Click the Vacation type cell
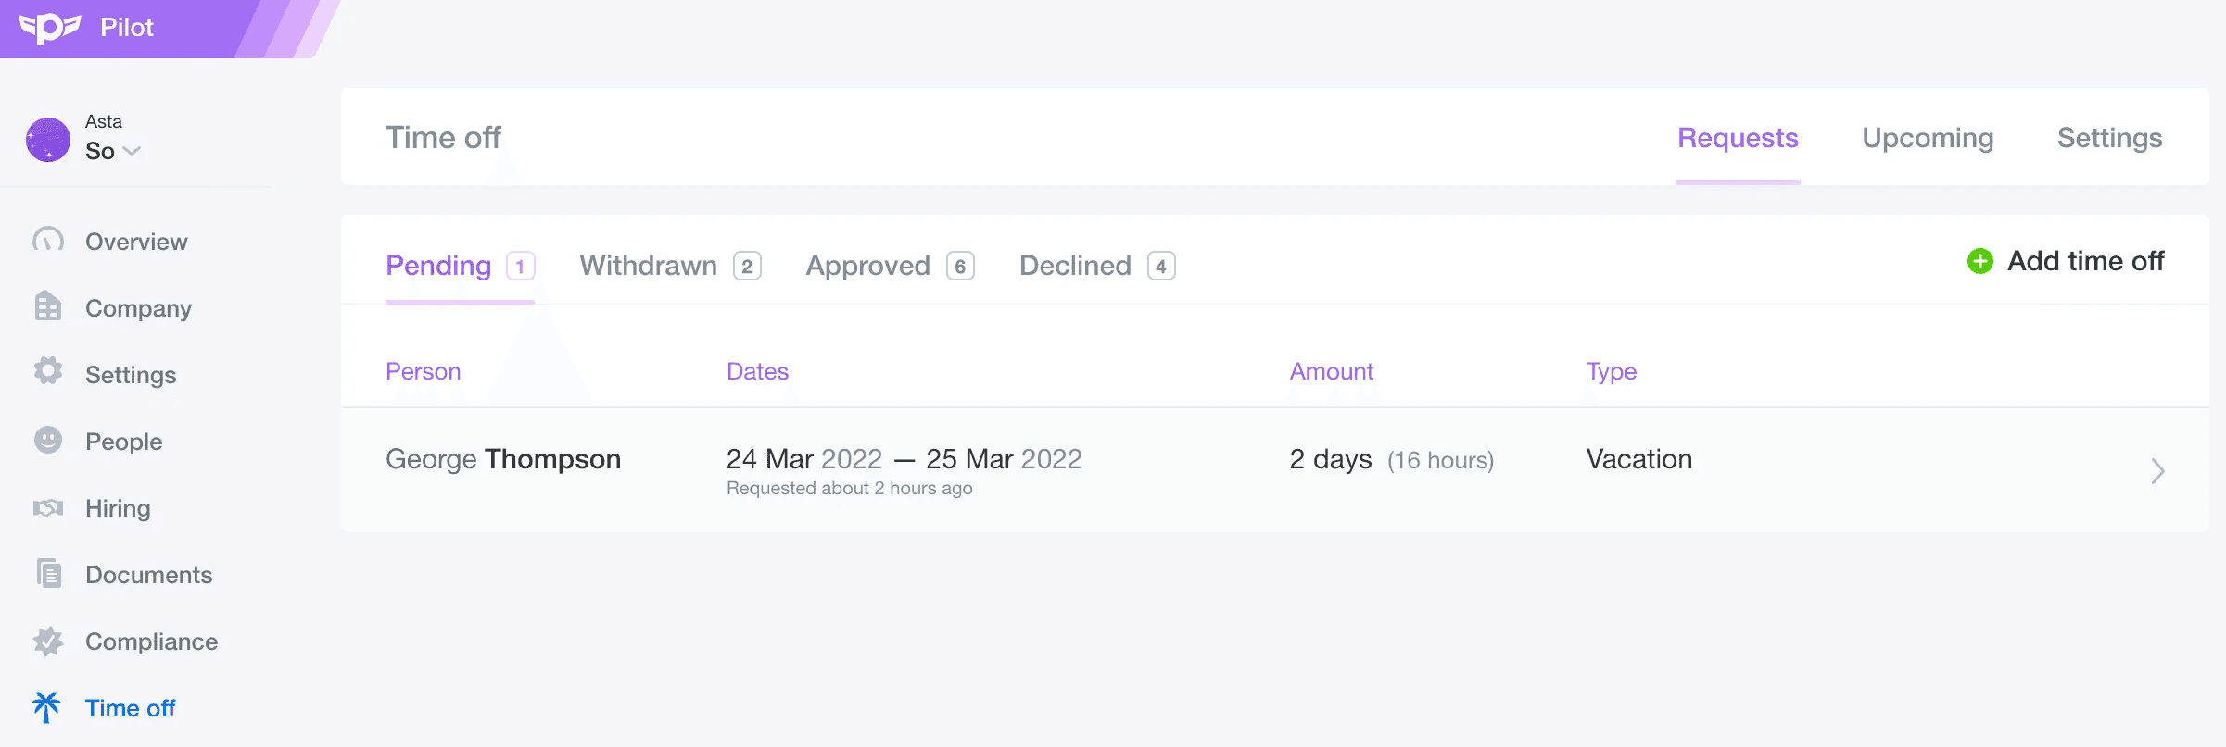The height and width of the screenshot is (747, 2226). tap(1638, 459)
